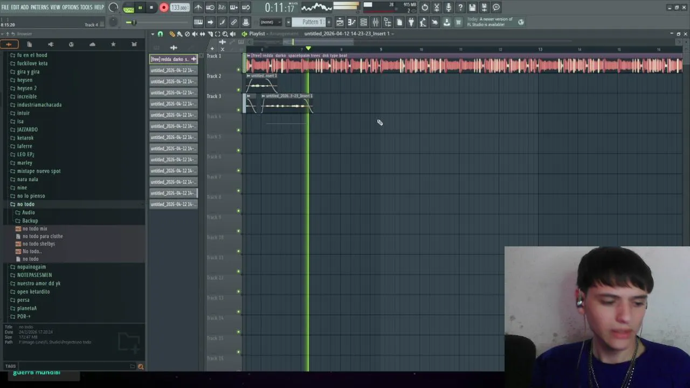
Task: Open the 'no todo para clothe' project file
Action: [x=43, y=236]
